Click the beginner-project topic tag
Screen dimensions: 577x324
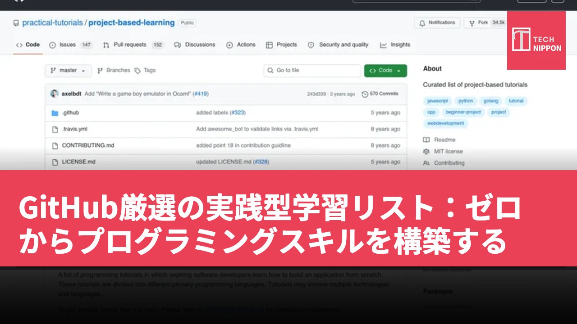click(x=463, y=112)
